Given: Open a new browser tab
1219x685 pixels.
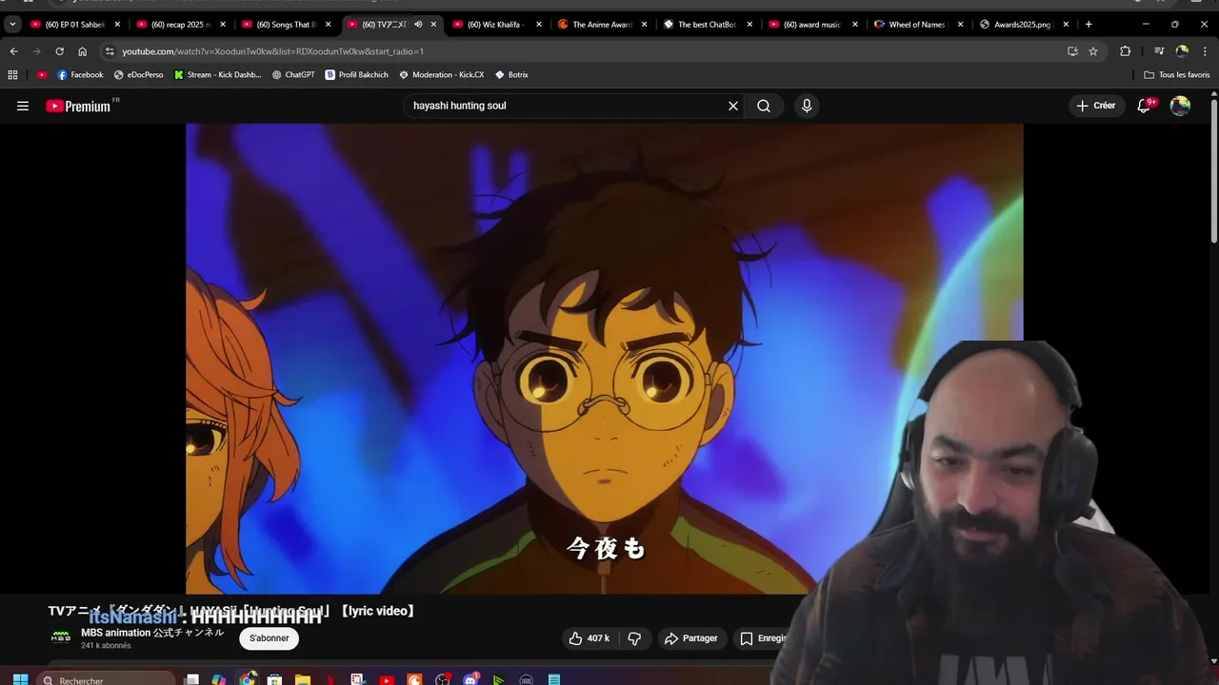Looking at the screenshot, I should 1089,25.
